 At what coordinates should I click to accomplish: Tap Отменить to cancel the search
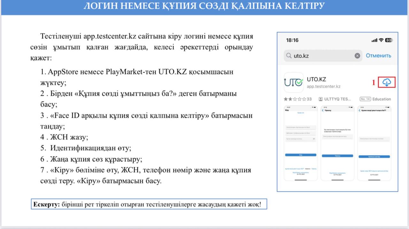click(378, 56)
